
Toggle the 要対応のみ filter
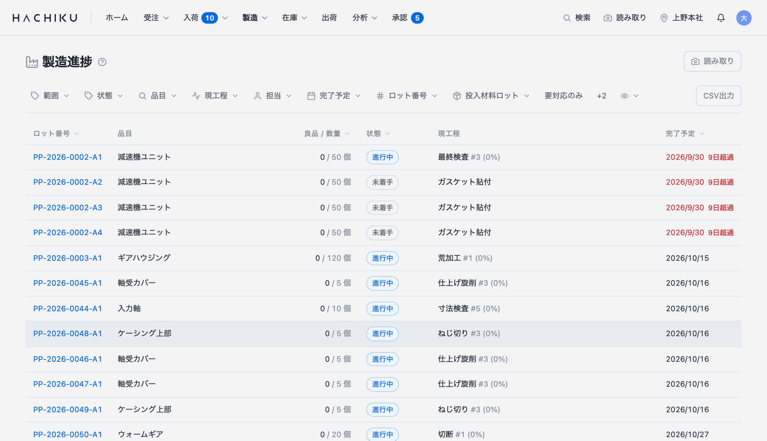tap(563, 96)
